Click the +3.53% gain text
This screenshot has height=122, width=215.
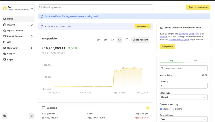click(72, 48)
